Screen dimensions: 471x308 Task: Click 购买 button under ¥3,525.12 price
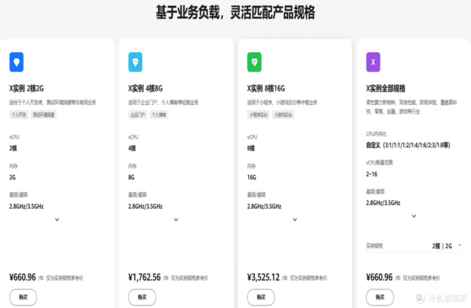point(261,297)
